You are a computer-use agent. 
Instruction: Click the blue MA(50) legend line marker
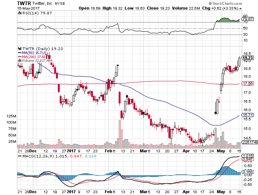point(20,53)
